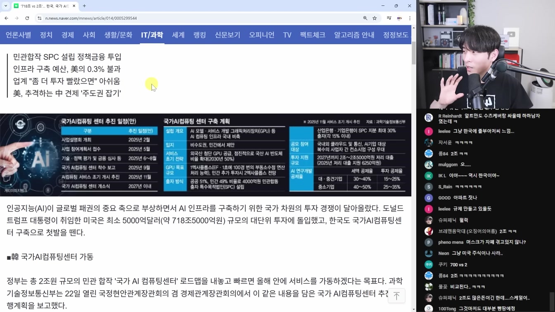Jump to page top with the up-arrow button
This screenshot has width=555, height=312.
(396, 296)
